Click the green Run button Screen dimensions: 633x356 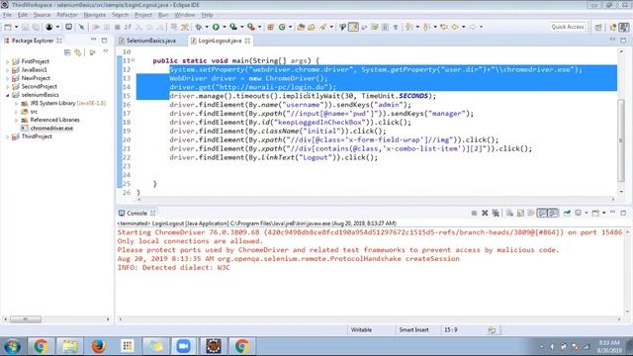click(216, 27)
